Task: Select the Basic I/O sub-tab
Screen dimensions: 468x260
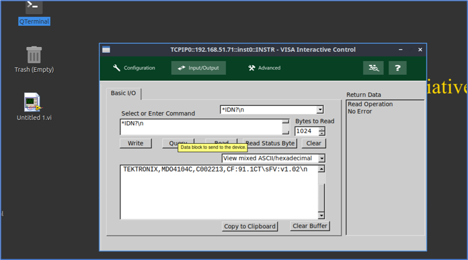Action: click(x=123, y=93)
